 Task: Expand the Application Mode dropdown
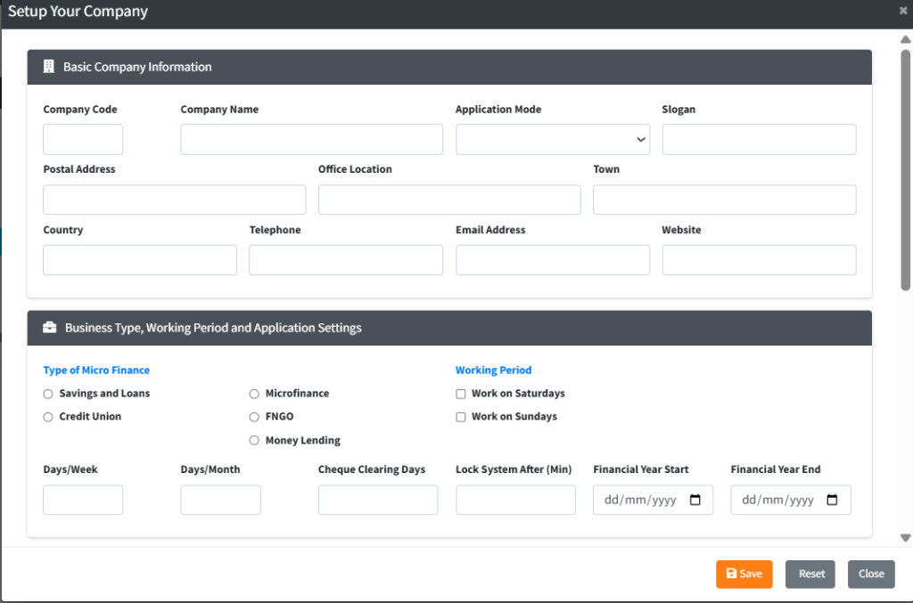coord(552,140)
